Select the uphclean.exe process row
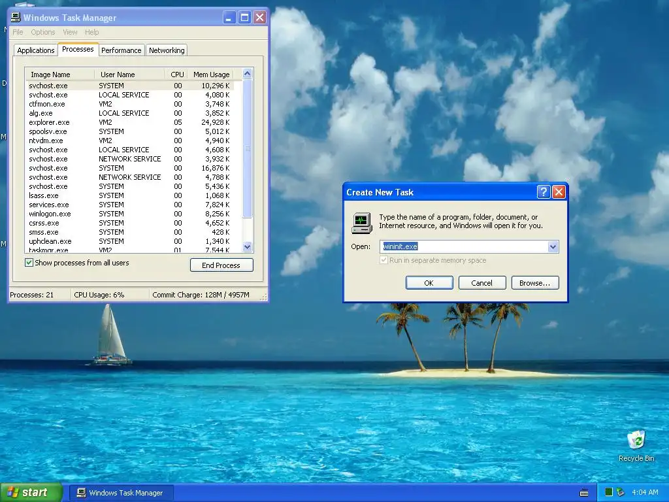The height and width of the screenshot is (502, 669). [130, 242]
